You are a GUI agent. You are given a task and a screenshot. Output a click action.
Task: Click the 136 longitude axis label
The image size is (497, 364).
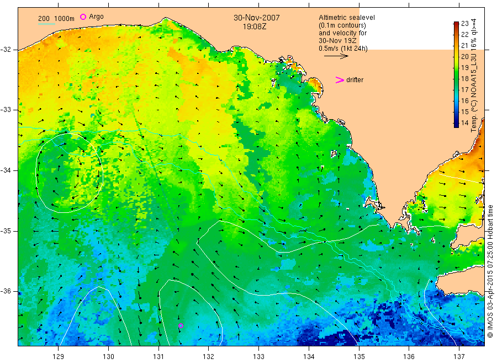pyautogui.click(x=409, y=357)
